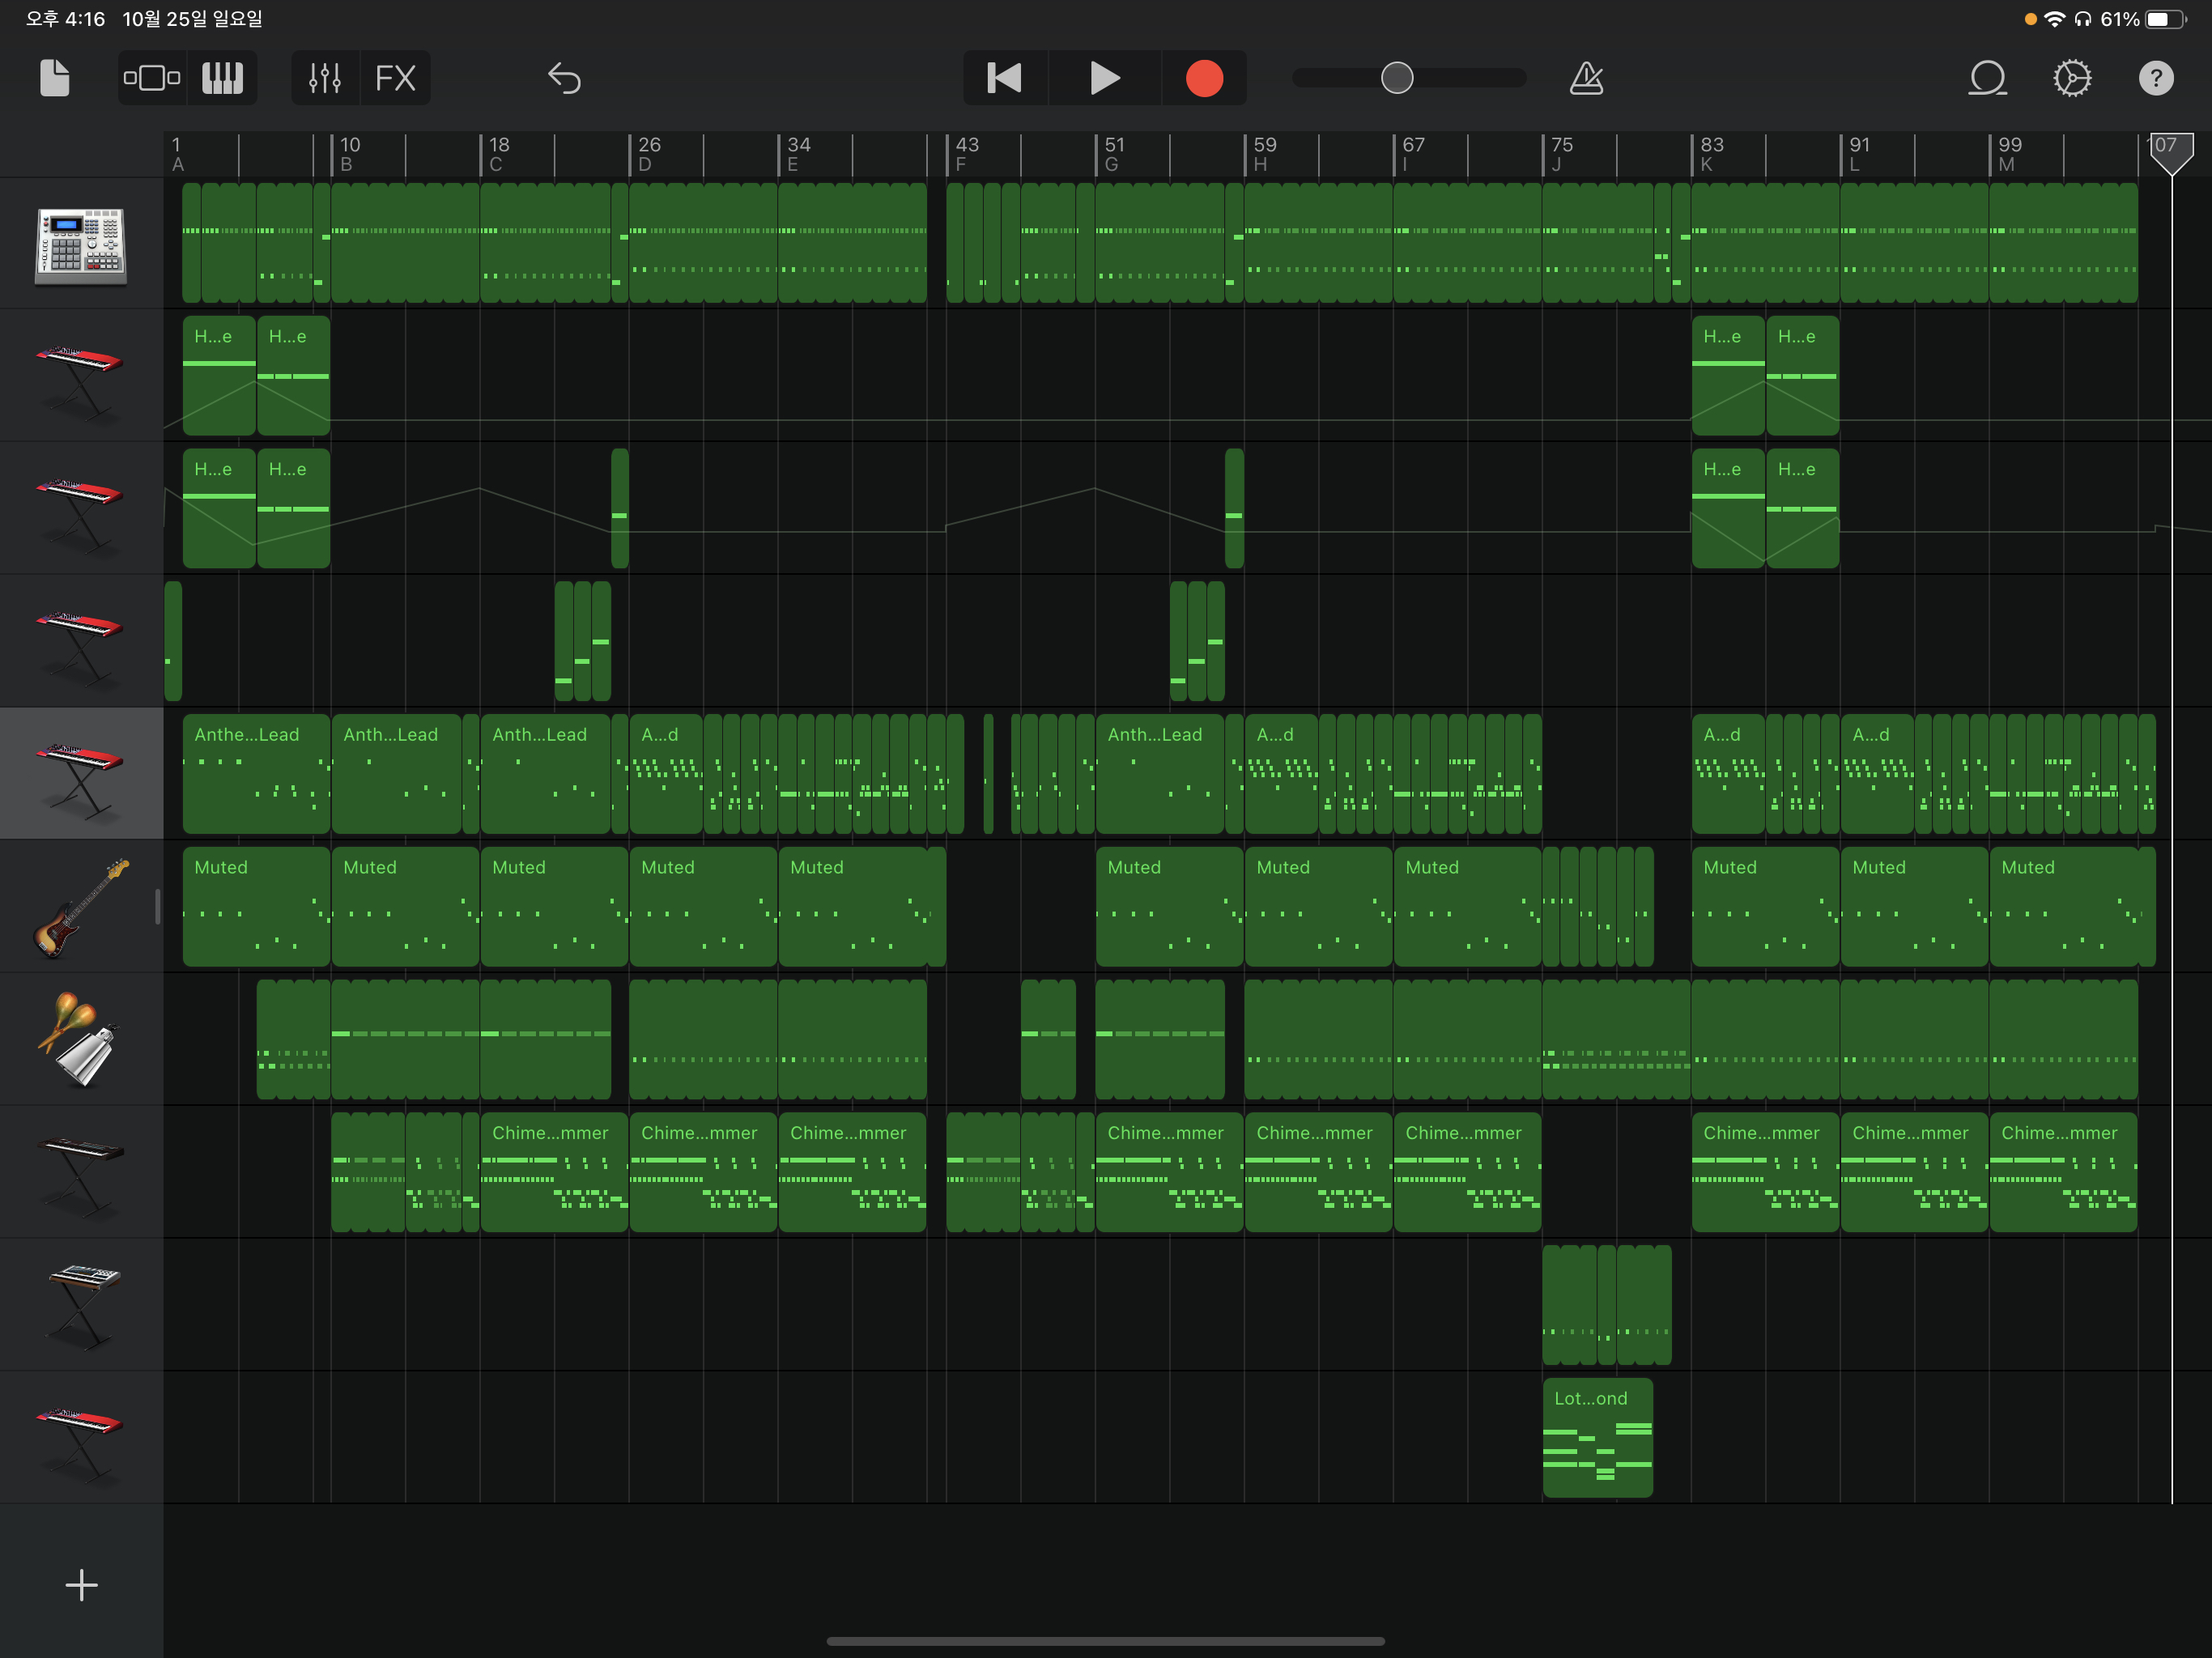The image size is (2212, 1658).
Task: Tap the Lot...ond region
Action: (x=1597, y=1438)
